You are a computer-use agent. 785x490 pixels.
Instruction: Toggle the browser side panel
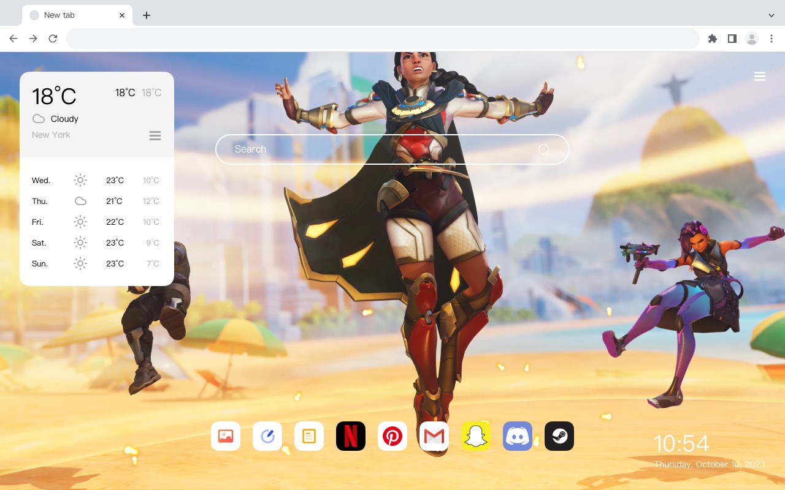point(732,39)
